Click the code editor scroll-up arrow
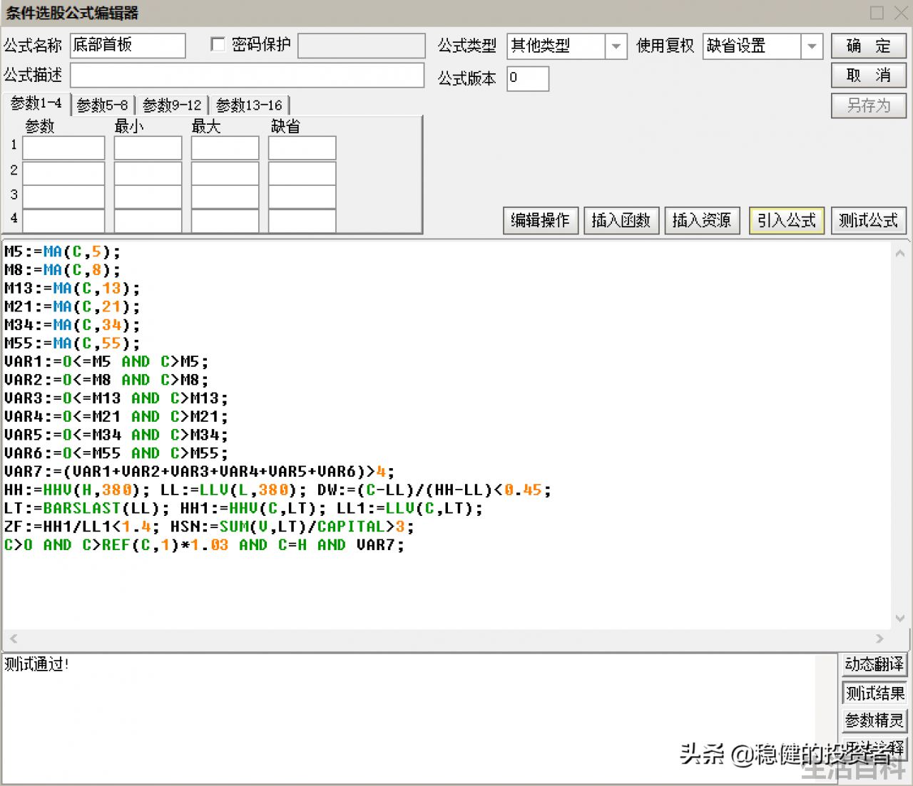This screenshot has height=786, width=913. point(900,253)
